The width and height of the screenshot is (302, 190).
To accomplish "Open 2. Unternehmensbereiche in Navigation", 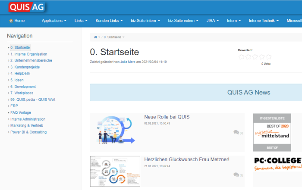I will pyautogui.click(x=31, y=60).
